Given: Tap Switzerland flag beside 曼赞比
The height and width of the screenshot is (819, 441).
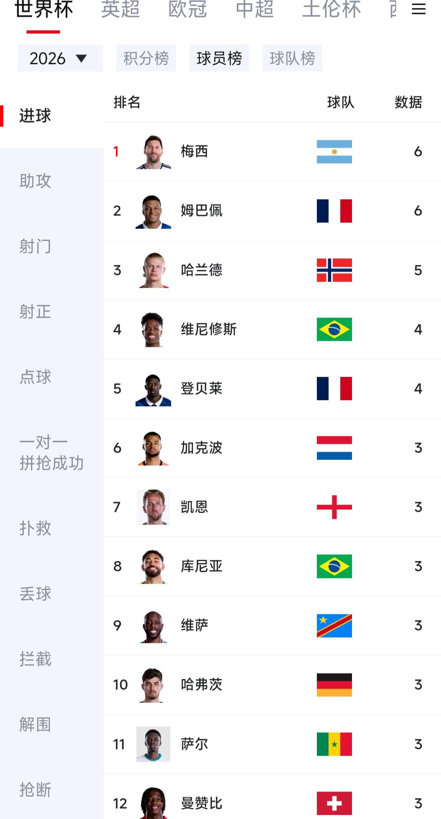Looking at the screenshot, I should tap(334, 803).
